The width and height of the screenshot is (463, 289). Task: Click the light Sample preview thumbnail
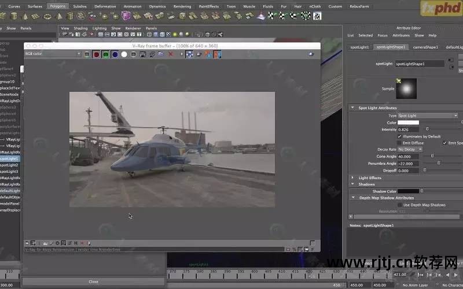pyautogui.click(x=406, y=88)
